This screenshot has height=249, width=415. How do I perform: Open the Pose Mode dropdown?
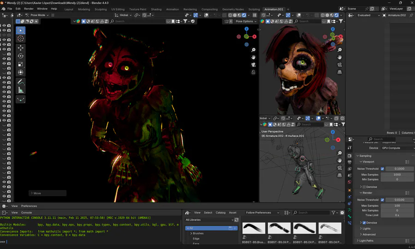37,15
